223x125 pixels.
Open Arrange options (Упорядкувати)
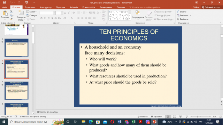[x=138, y=15]
